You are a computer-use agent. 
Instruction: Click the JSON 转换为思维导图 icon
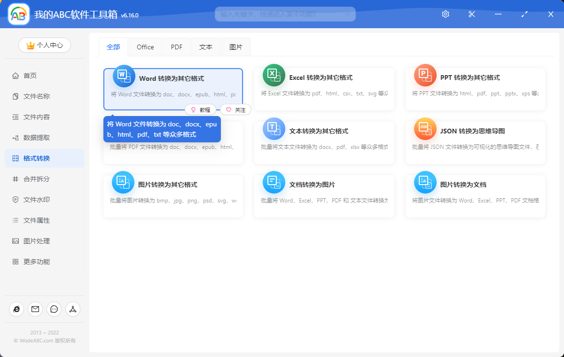(425, 129)
